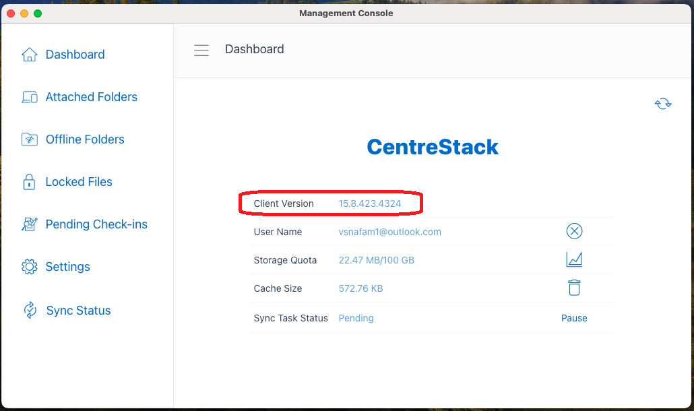Click the green zoom window button

[38, 13]
